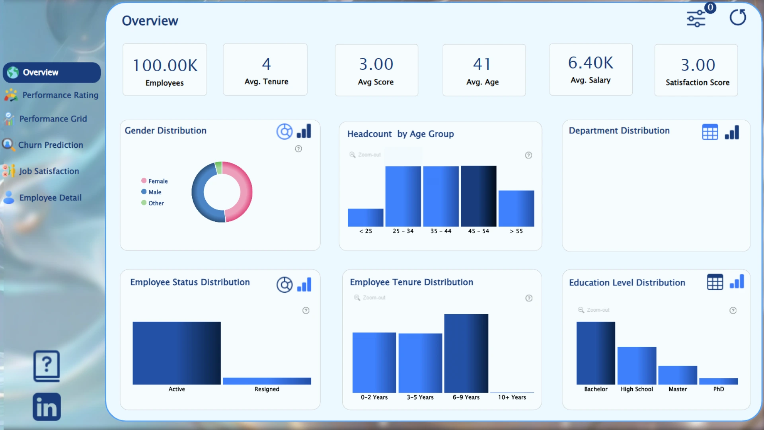Click the Avg. Age card
764x430 pixels.
(484, 70)
